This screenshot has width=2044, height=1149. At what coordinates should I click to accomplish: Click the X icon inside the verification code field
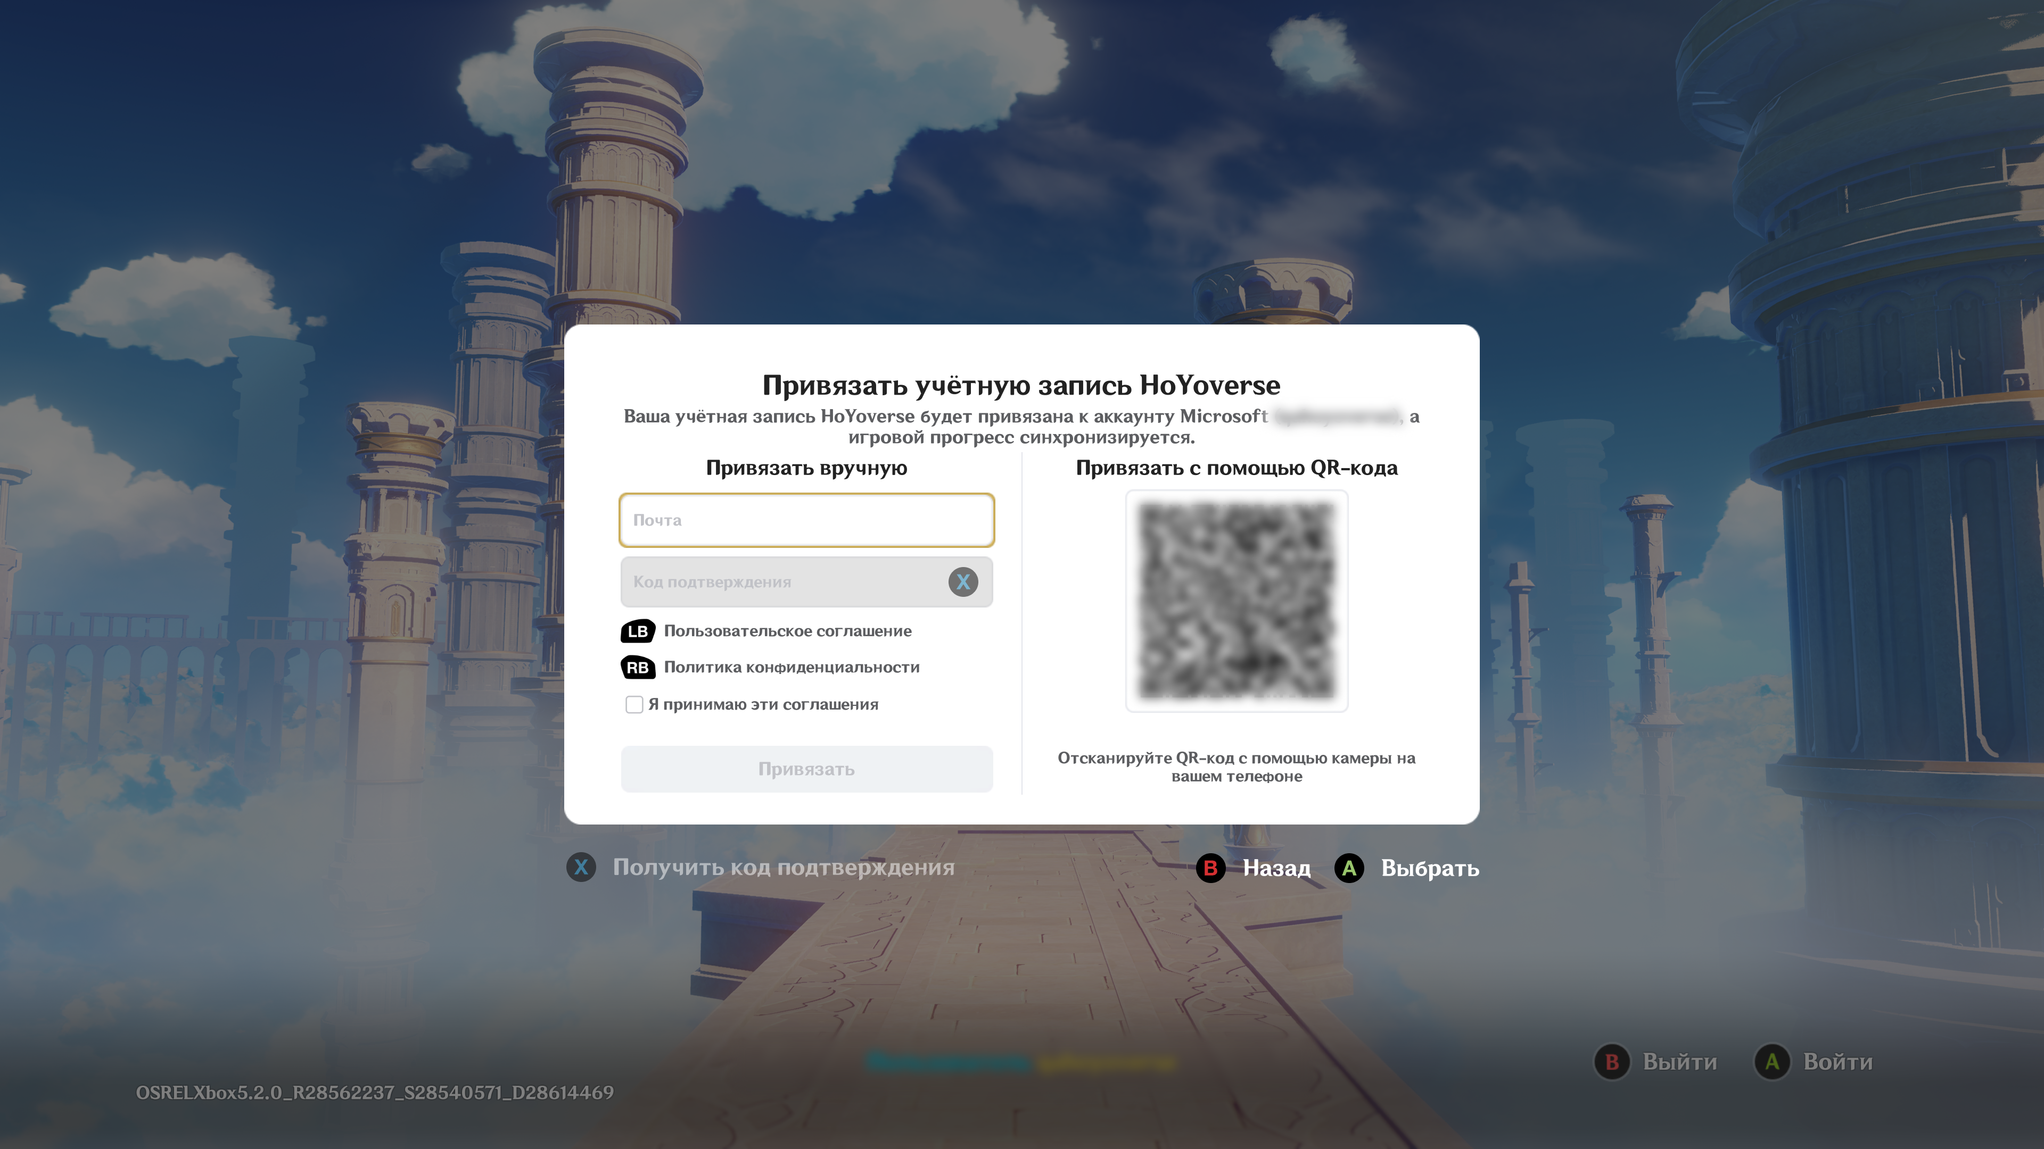963,582
